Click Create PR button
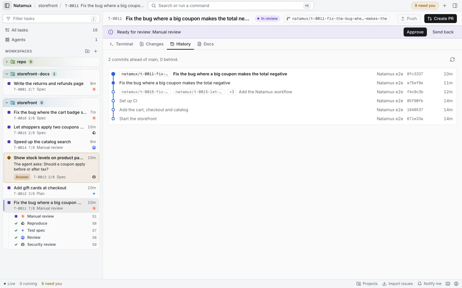This screenshot has width=462, height=288. (x=440, y=18)
